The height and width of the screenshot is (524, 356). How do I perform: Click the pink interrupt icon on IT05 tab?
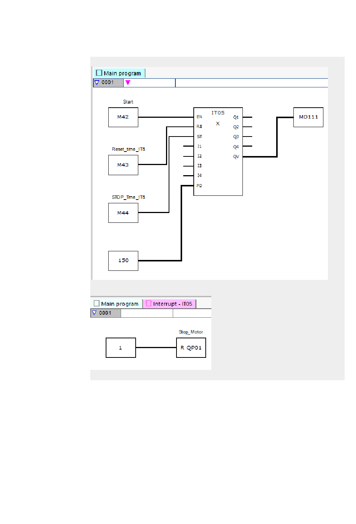(x=148, y=303)
